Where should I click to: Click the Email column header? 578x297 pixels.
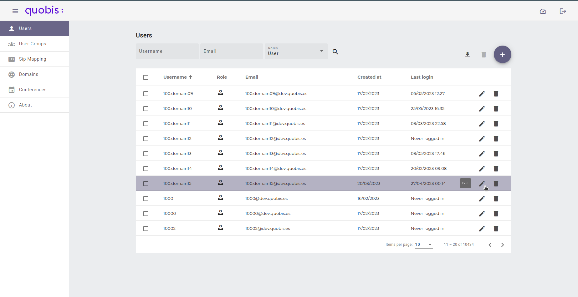click(252, 77)
